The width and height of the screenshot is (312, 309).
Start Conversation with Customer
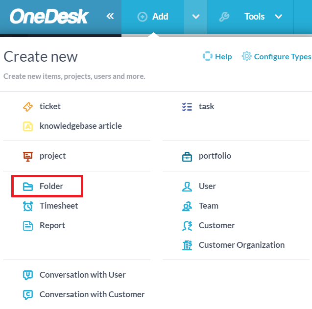(x=92, y=294)
